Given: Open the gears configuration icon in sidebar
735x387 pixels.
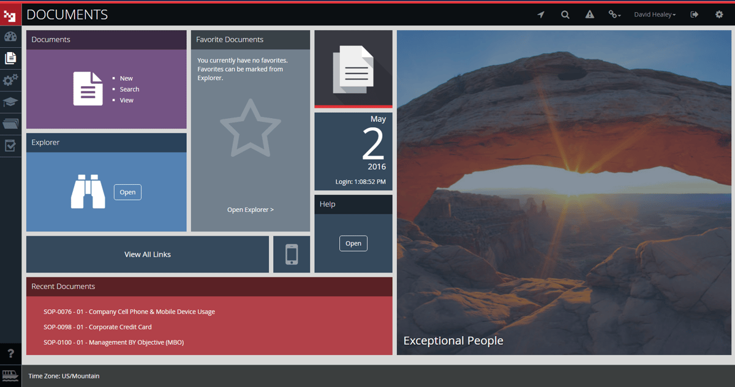Looking at the screenshot, I should [10, 80].
